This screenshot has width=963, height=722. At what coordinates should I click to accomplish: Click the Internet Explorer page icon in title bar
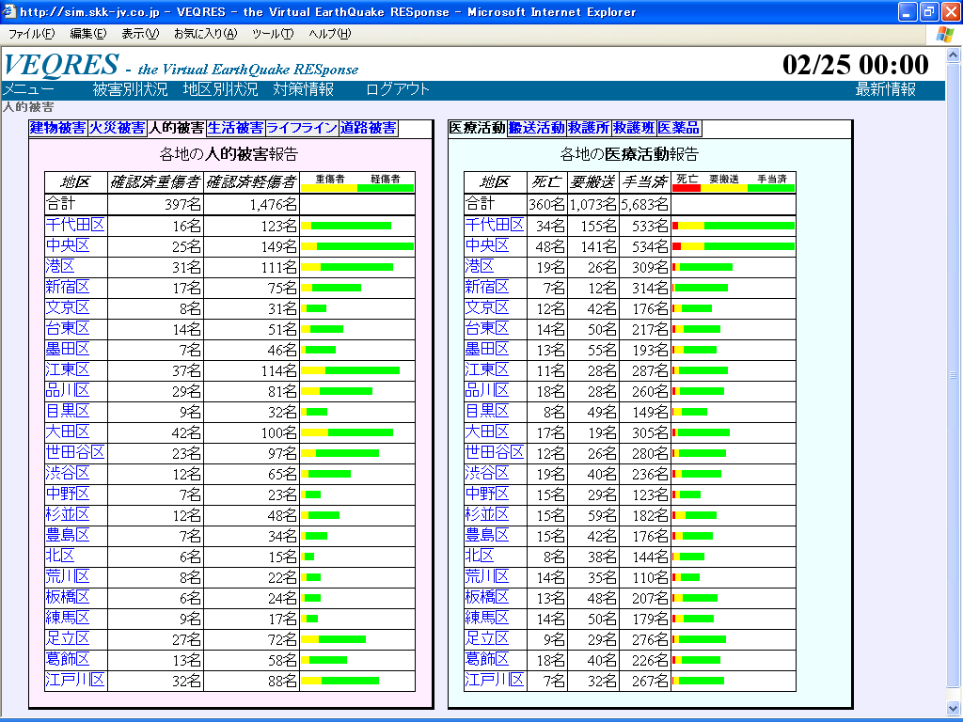pos(9,12)
